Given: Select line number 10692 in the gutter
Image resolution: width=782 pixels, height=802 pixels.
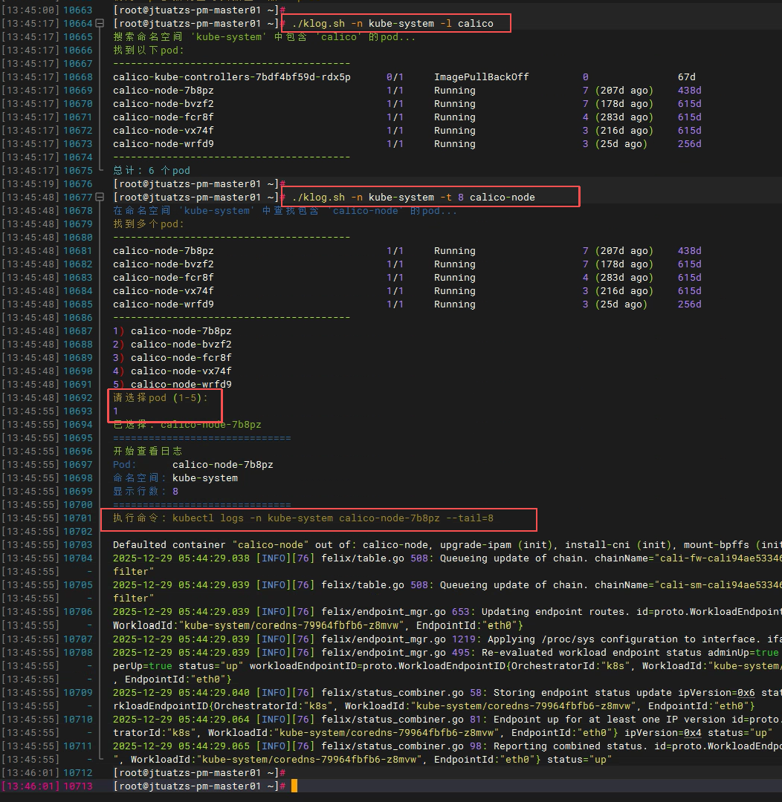Looking at the screenshot, I should (78, 398).
